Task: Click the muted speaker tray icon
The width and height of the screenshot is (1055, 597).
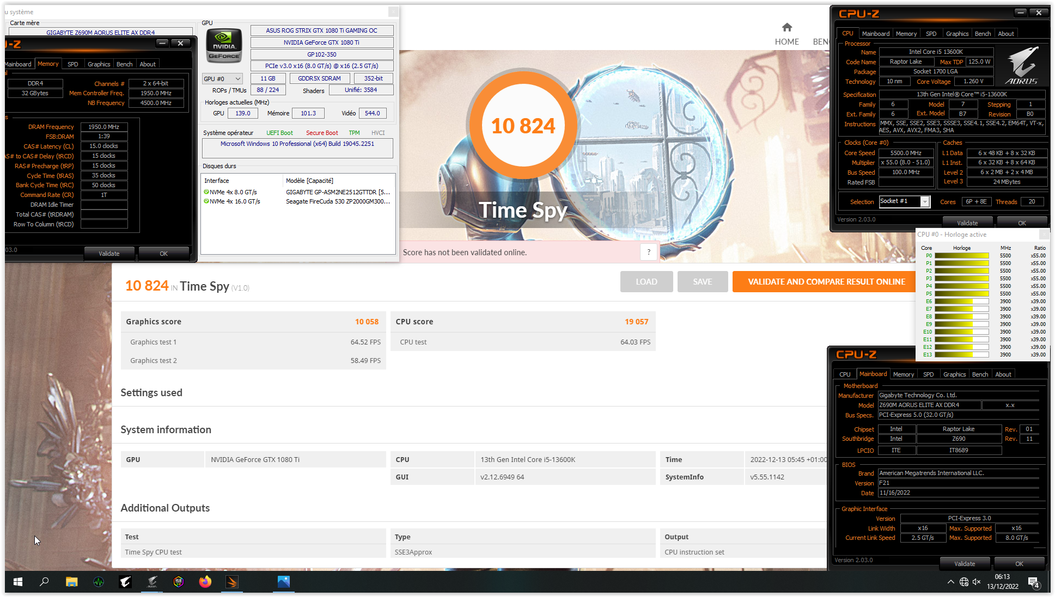Action: coord(977,582)
